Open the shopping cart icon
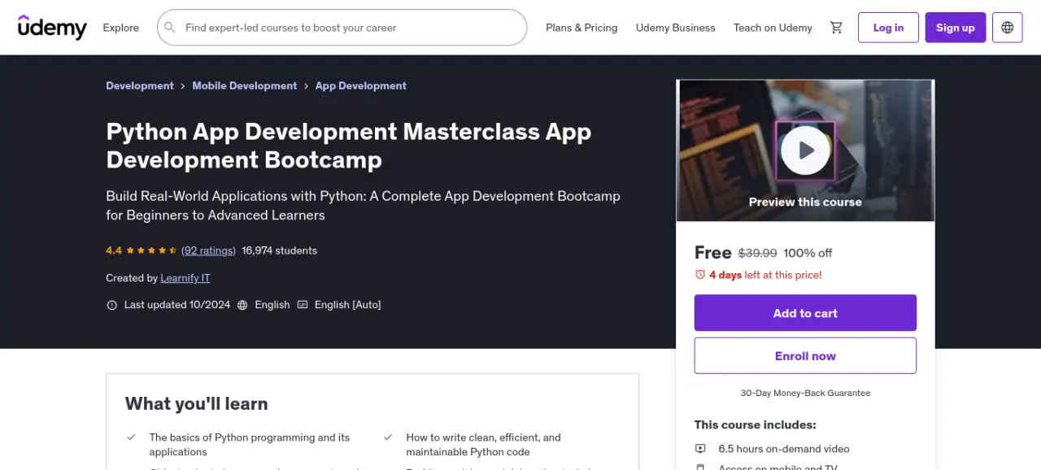 click(836, 28)
